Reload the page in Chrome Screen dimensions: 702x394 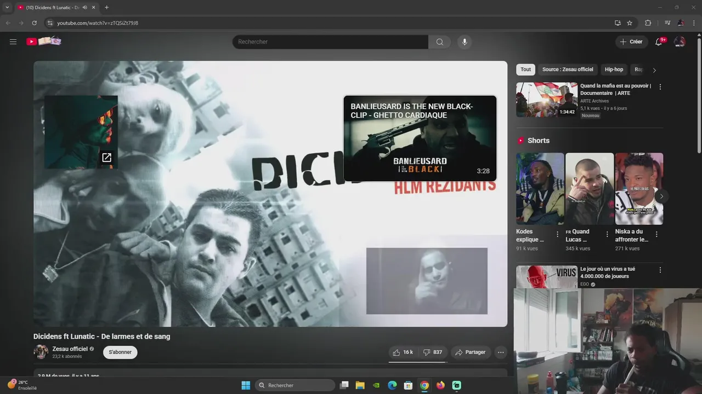pos(34,23)
